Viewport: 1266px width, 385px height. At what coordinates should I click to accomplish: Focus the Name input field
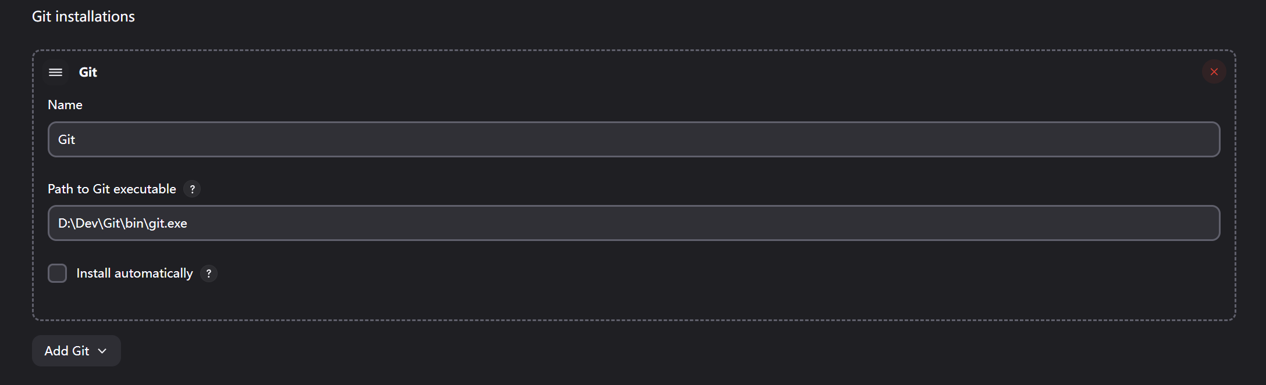pos(633,139)
